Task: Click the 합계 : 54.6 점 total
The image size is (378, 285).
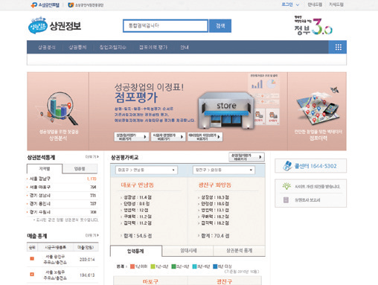Action: point(138,236)
